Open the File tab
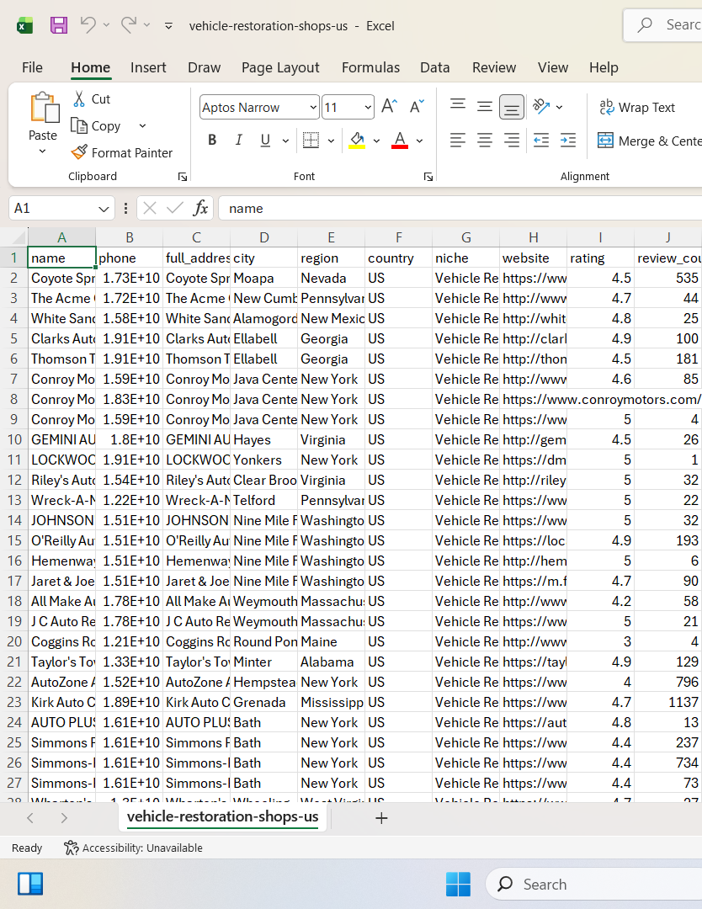Image resolution: width=702 pixels, height=909 pixels. pos(33,67)
